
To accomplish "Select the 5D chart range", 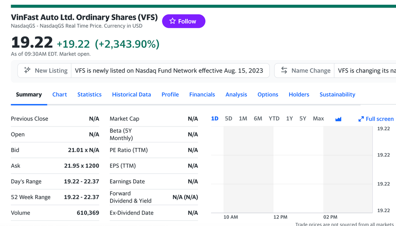I will click(228, 119).
